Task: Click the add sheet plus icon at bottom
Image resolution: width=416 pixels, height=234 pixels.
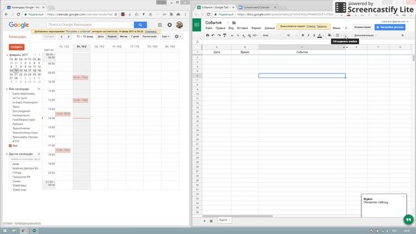Action: 204,221
